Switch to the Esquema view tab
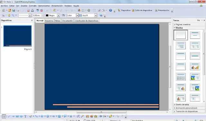The height and width of the screenshot is (121, 206). click(49, 21)
